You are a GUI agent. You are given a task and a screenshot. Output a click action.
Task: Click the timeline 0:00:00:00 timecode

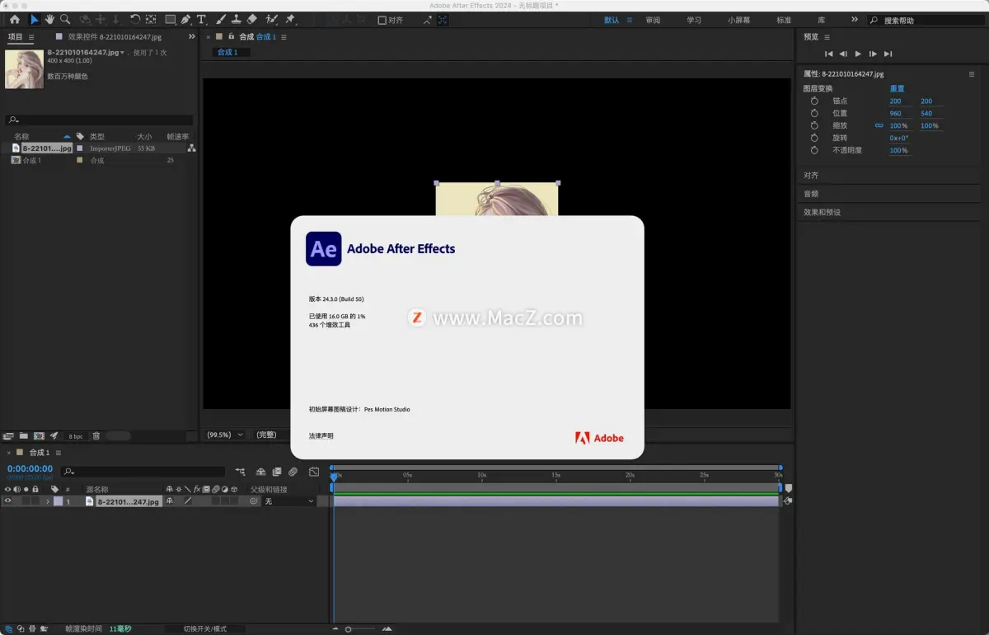pos(30,468)
